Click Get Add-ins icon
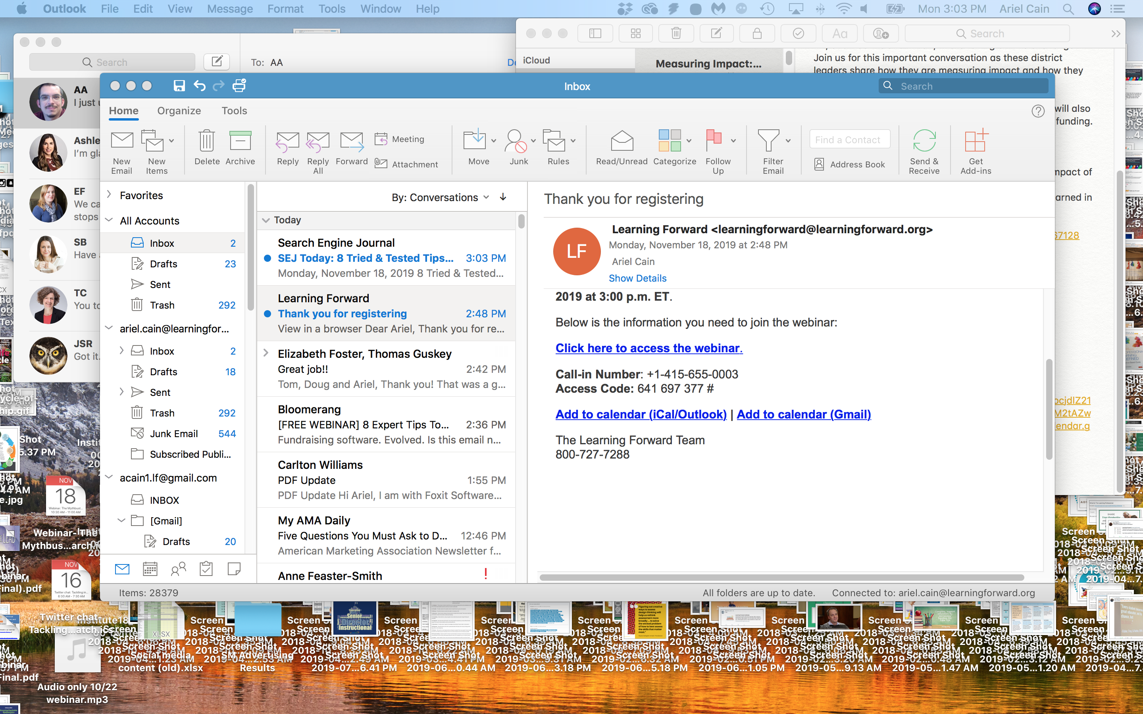Image resolution: width=1143 pixels, height=714 pixels. pyautogui.click(x=976, y=141)
